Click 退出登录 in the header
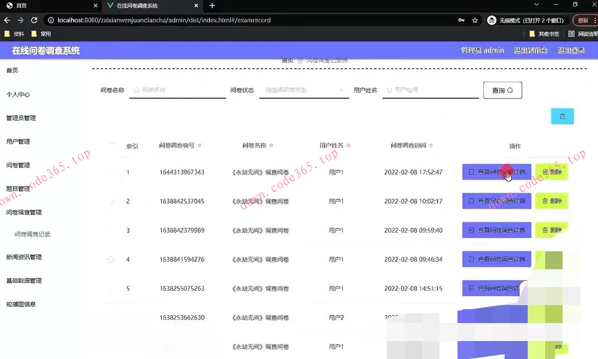The height and width of the screenshot is (359, 598). (571, 50)
